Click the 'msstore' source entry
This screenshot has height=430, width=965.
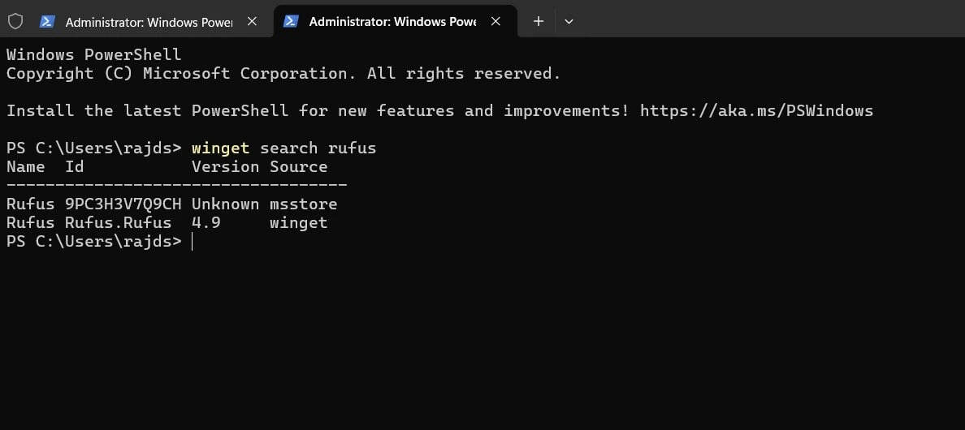point(304,204)
